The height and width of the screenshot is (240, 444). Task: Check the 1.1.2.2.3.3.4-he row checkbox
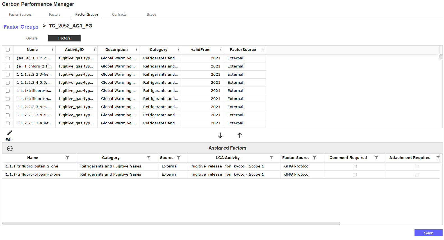coord(8,123)
